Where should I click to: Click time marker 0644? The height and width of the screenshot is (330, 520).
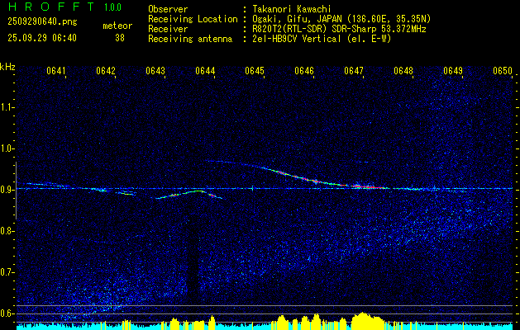click(205, 71)
